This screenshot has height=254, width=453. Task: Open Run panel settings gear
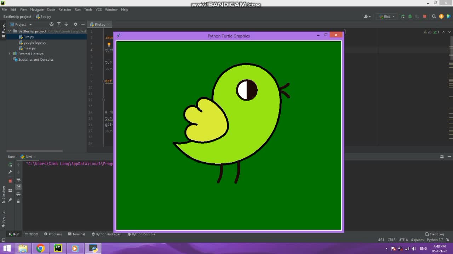tap(442, 157)
